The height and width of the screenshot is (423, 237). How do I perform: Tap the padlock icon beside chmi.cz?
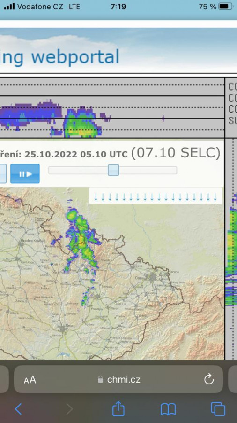pos(100,379)
